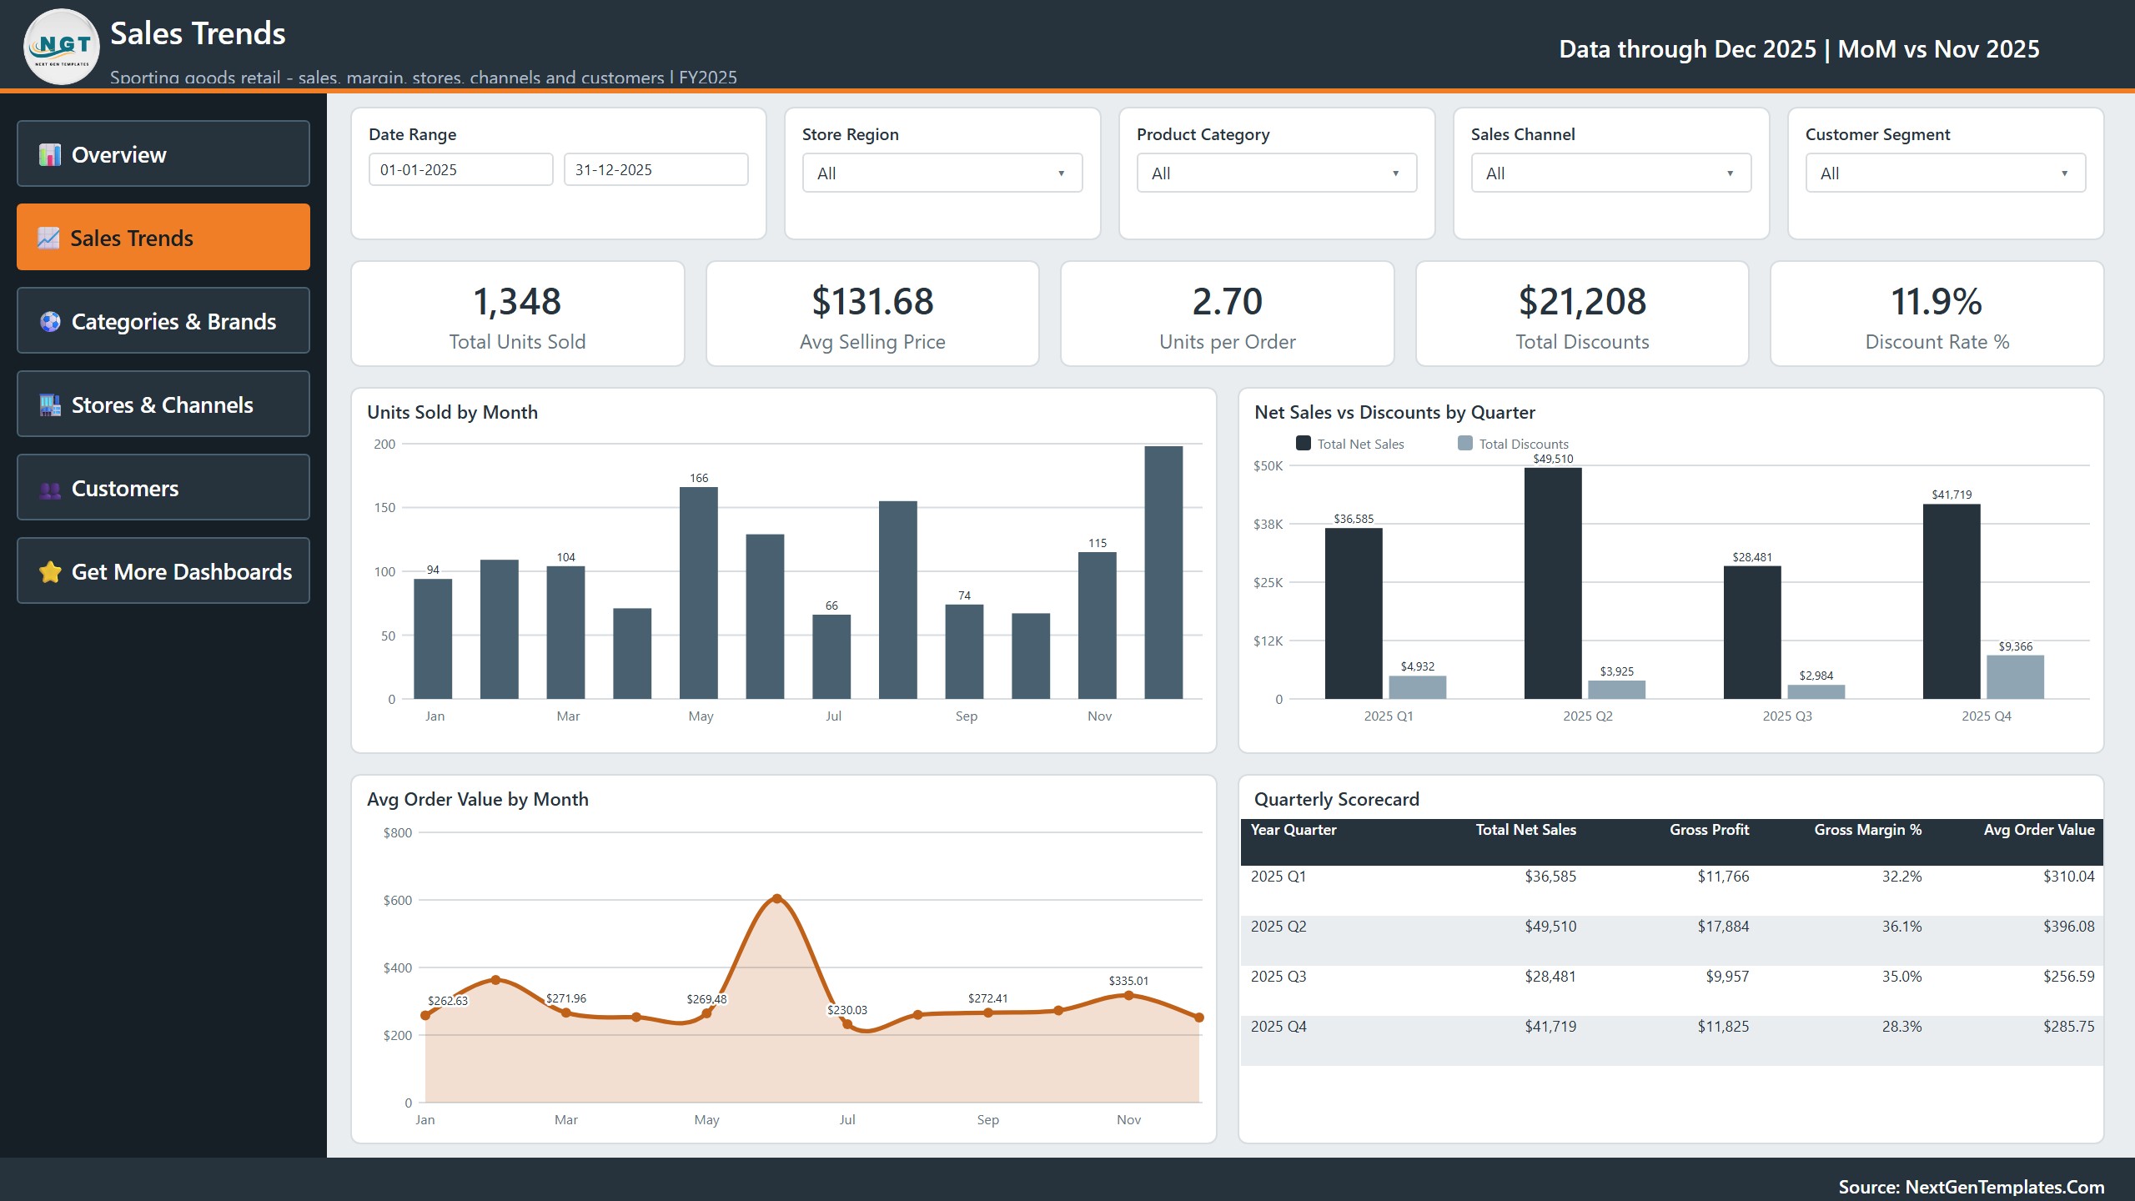Screen dimensions: 2135x1201
Task: Click the 2025 Q2 net sales bar $49,510
Action: coord(1553,583)
